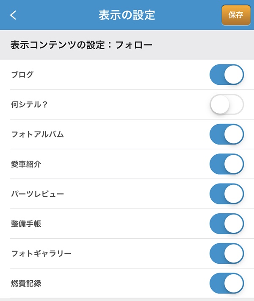Select the 整備手帳 row label
Image resolution: width=254 pixels, height=301 pixels.
(x=26, y=224)
